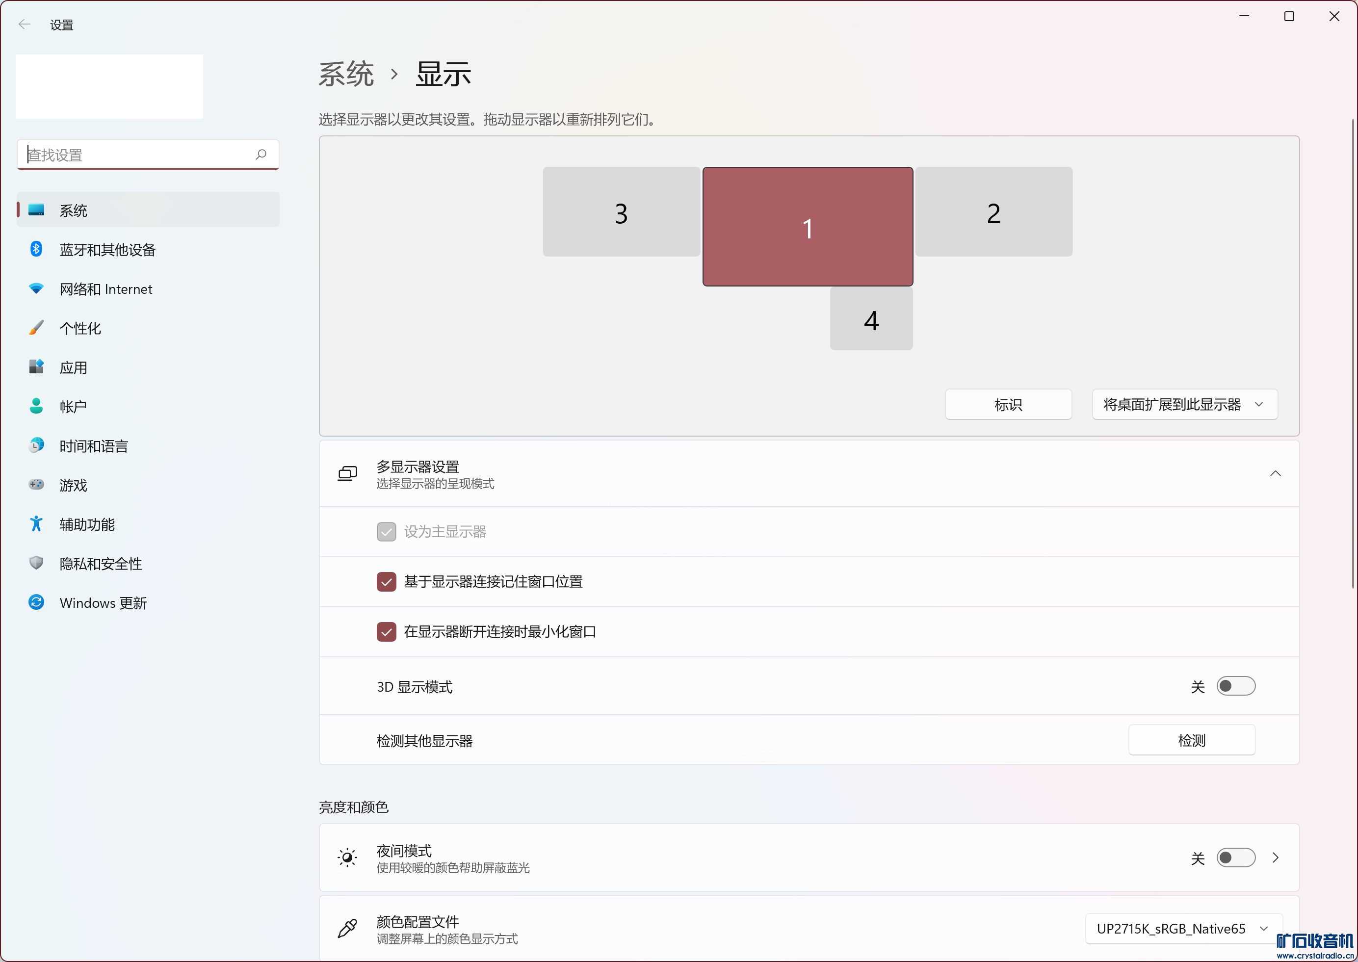The image size is (1358, 962).
Task: Collapse the 多显示器设置 section chevron
Action: 1275,473
